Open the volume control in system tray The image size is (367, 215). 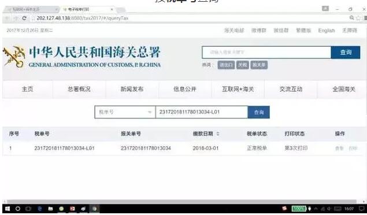329,209
